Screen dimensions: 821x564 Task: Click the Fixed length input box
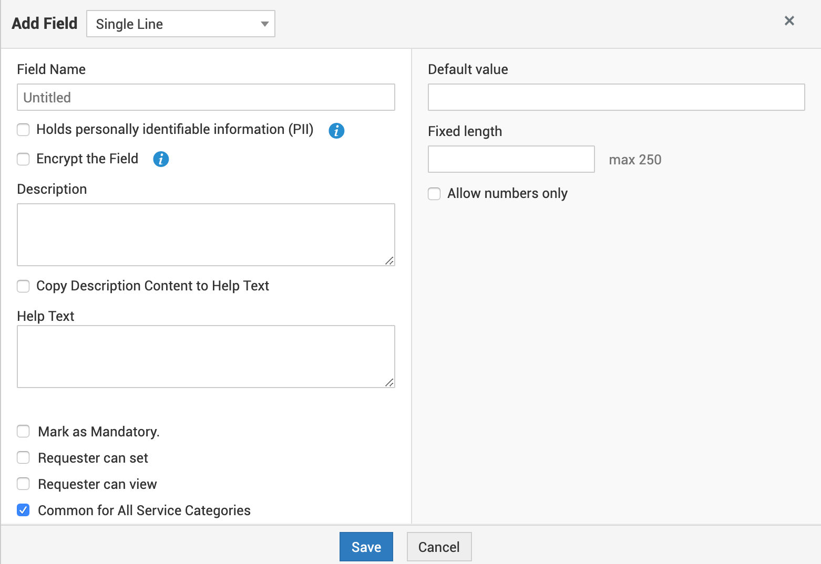tap(511, 159)
